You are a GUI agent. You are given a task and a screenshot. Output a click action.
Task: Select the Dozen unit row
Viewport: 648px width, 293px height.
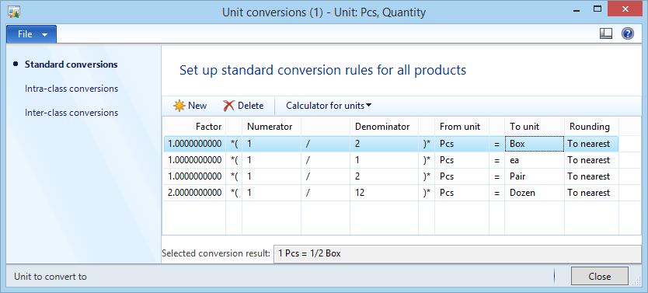391,193
